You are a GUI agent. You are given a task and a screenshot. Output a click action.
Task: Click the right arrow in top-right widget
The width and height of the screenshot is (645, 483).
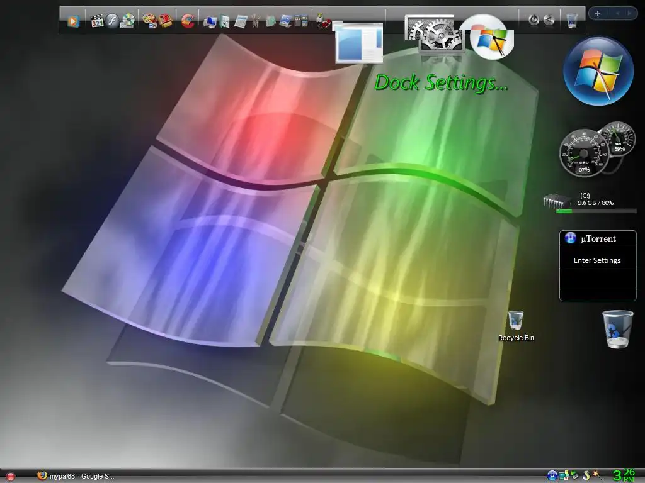(629, 13)
